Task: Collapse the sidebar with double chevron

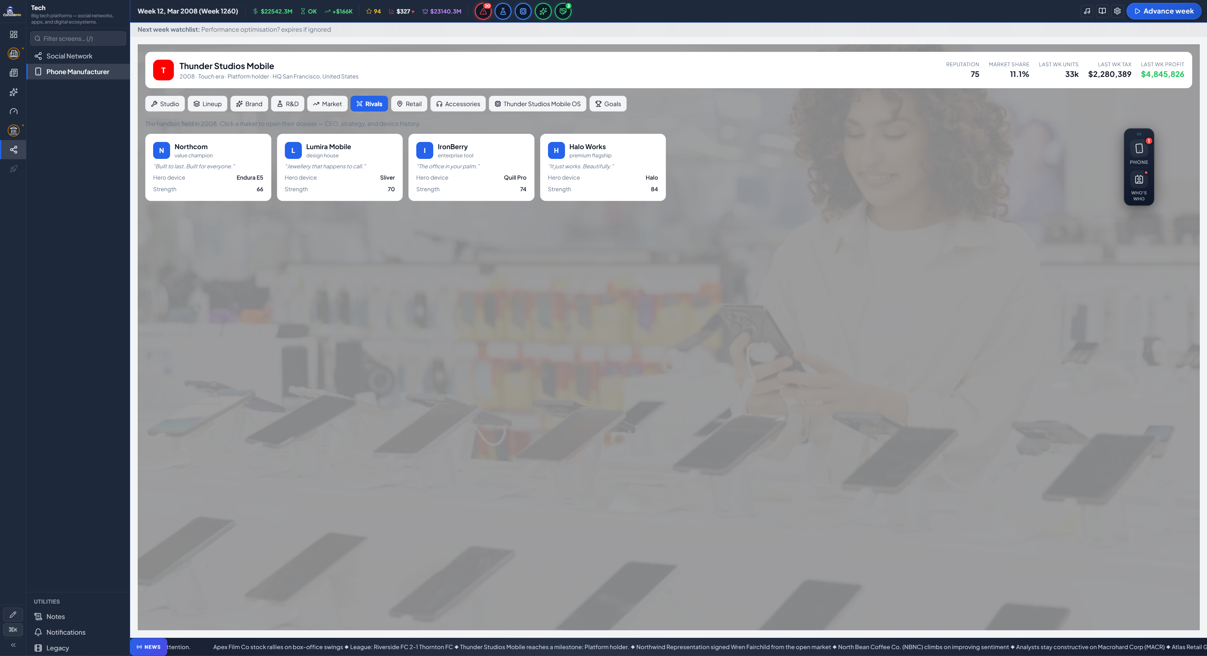Action: [13, 645]
